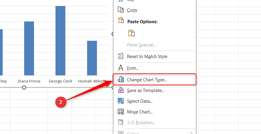The image size is (261, 134).
Task: Select the paste button under Paste Options
Action: coord(131,33)
